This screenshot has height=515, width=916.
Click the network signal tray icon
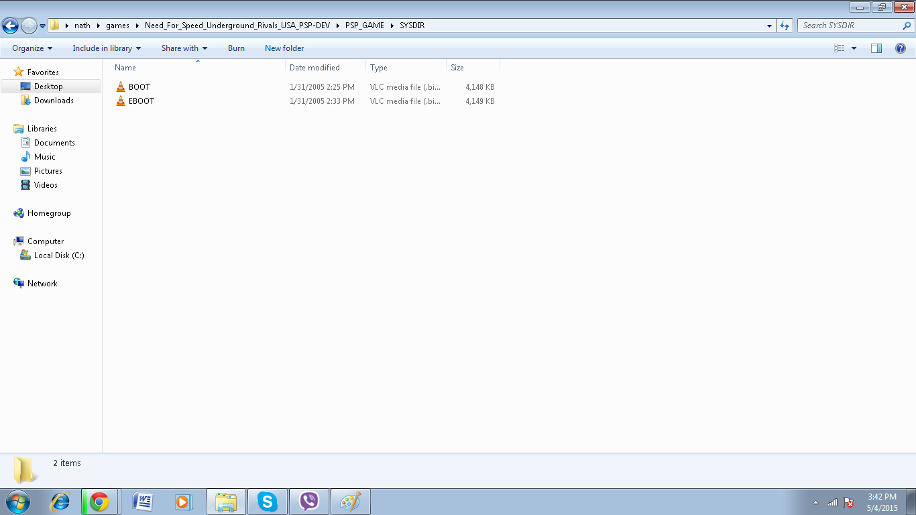(x=832, y=502)
